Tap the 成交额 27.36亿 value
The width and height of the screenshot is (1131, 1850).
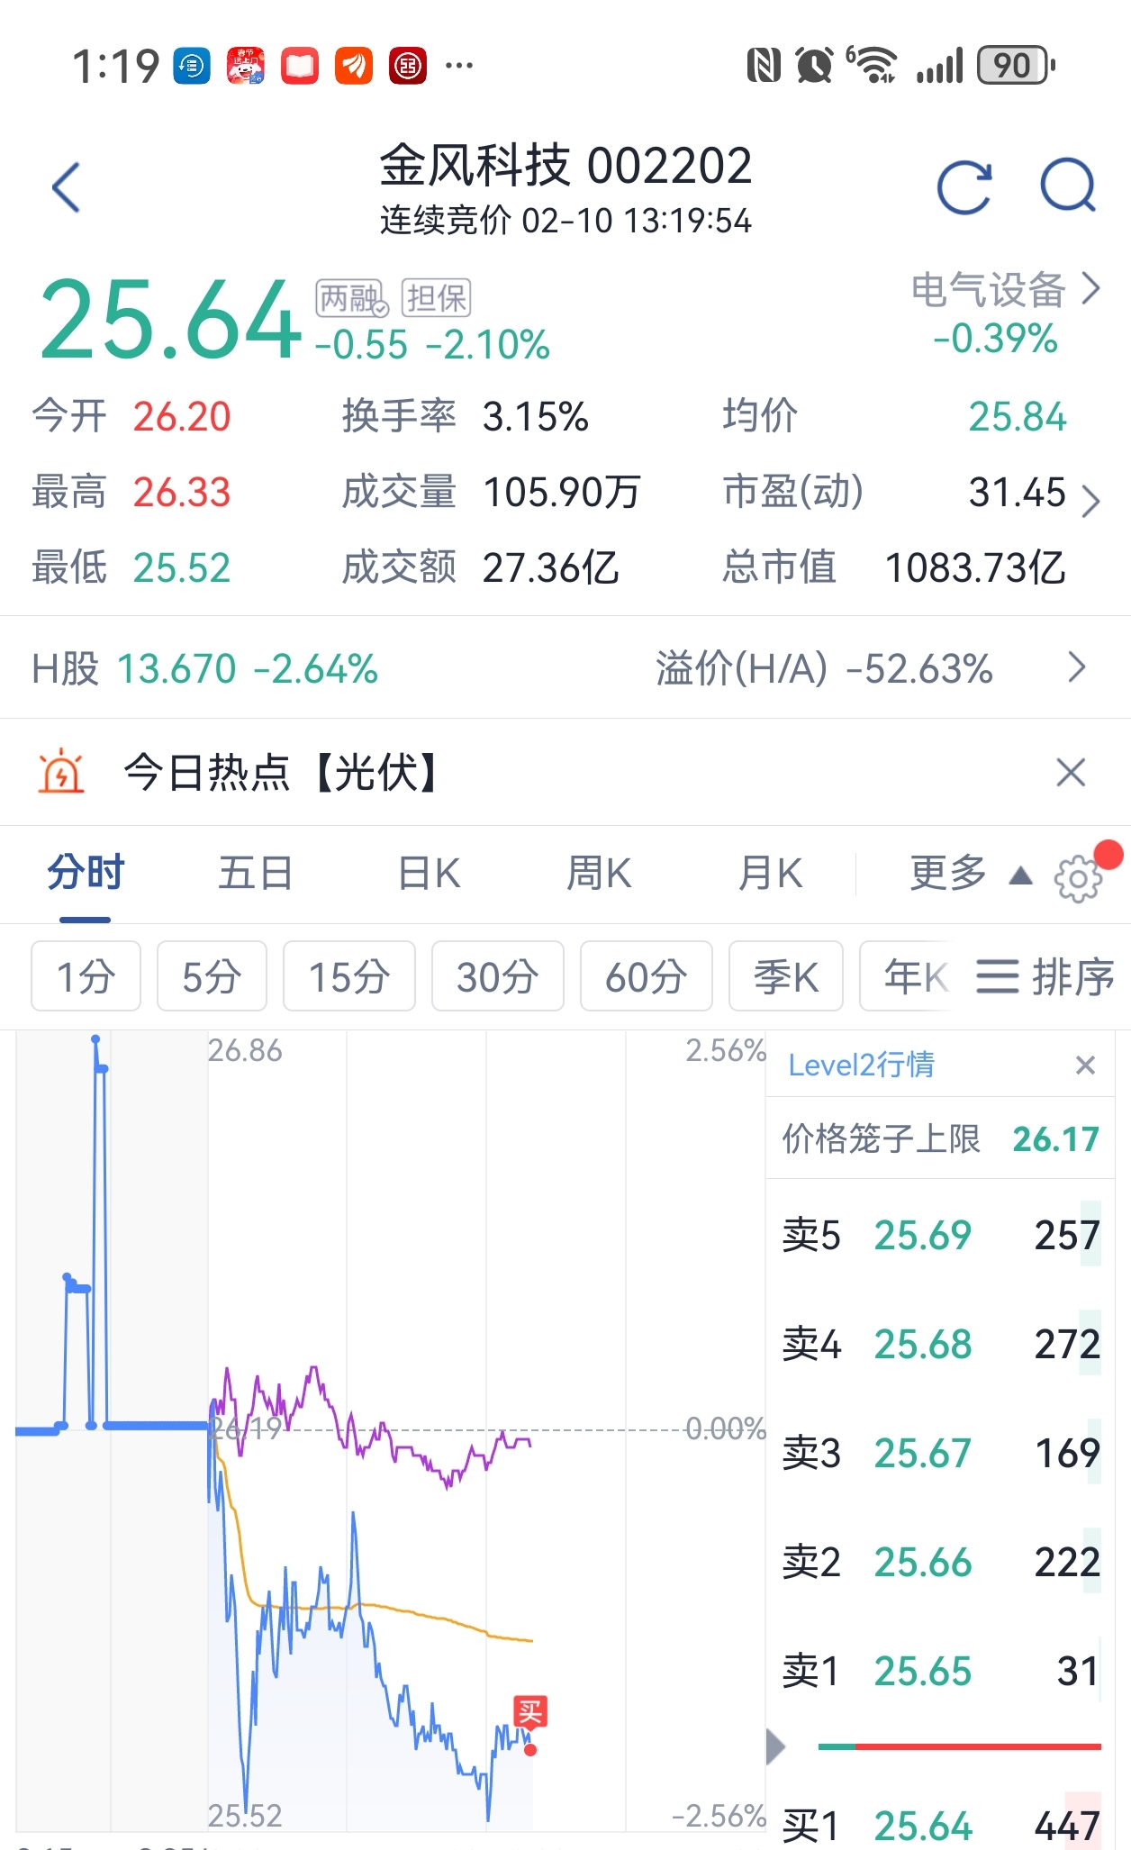(550, 567)
